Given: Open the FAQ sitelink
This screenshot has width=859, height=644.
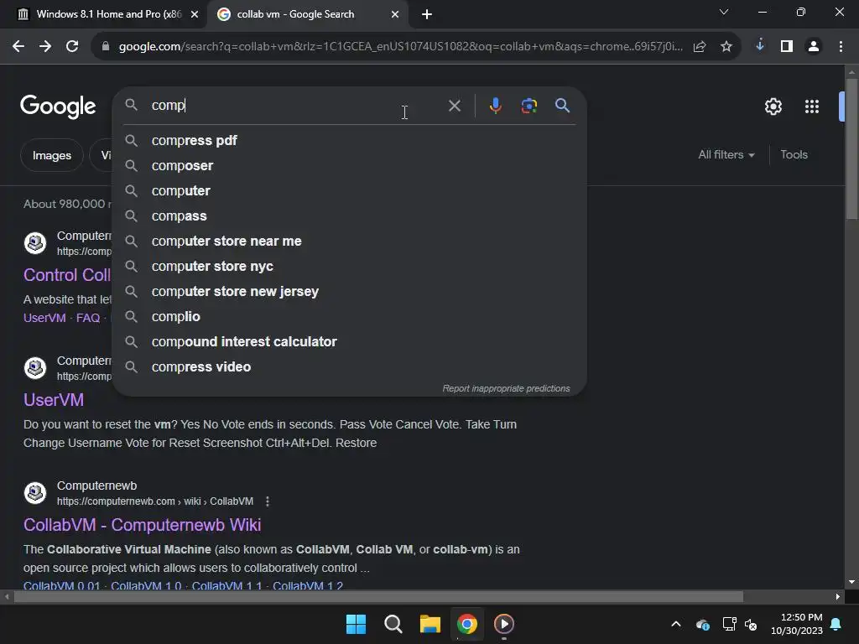Looking at the screenshot, I should point(87,318).
